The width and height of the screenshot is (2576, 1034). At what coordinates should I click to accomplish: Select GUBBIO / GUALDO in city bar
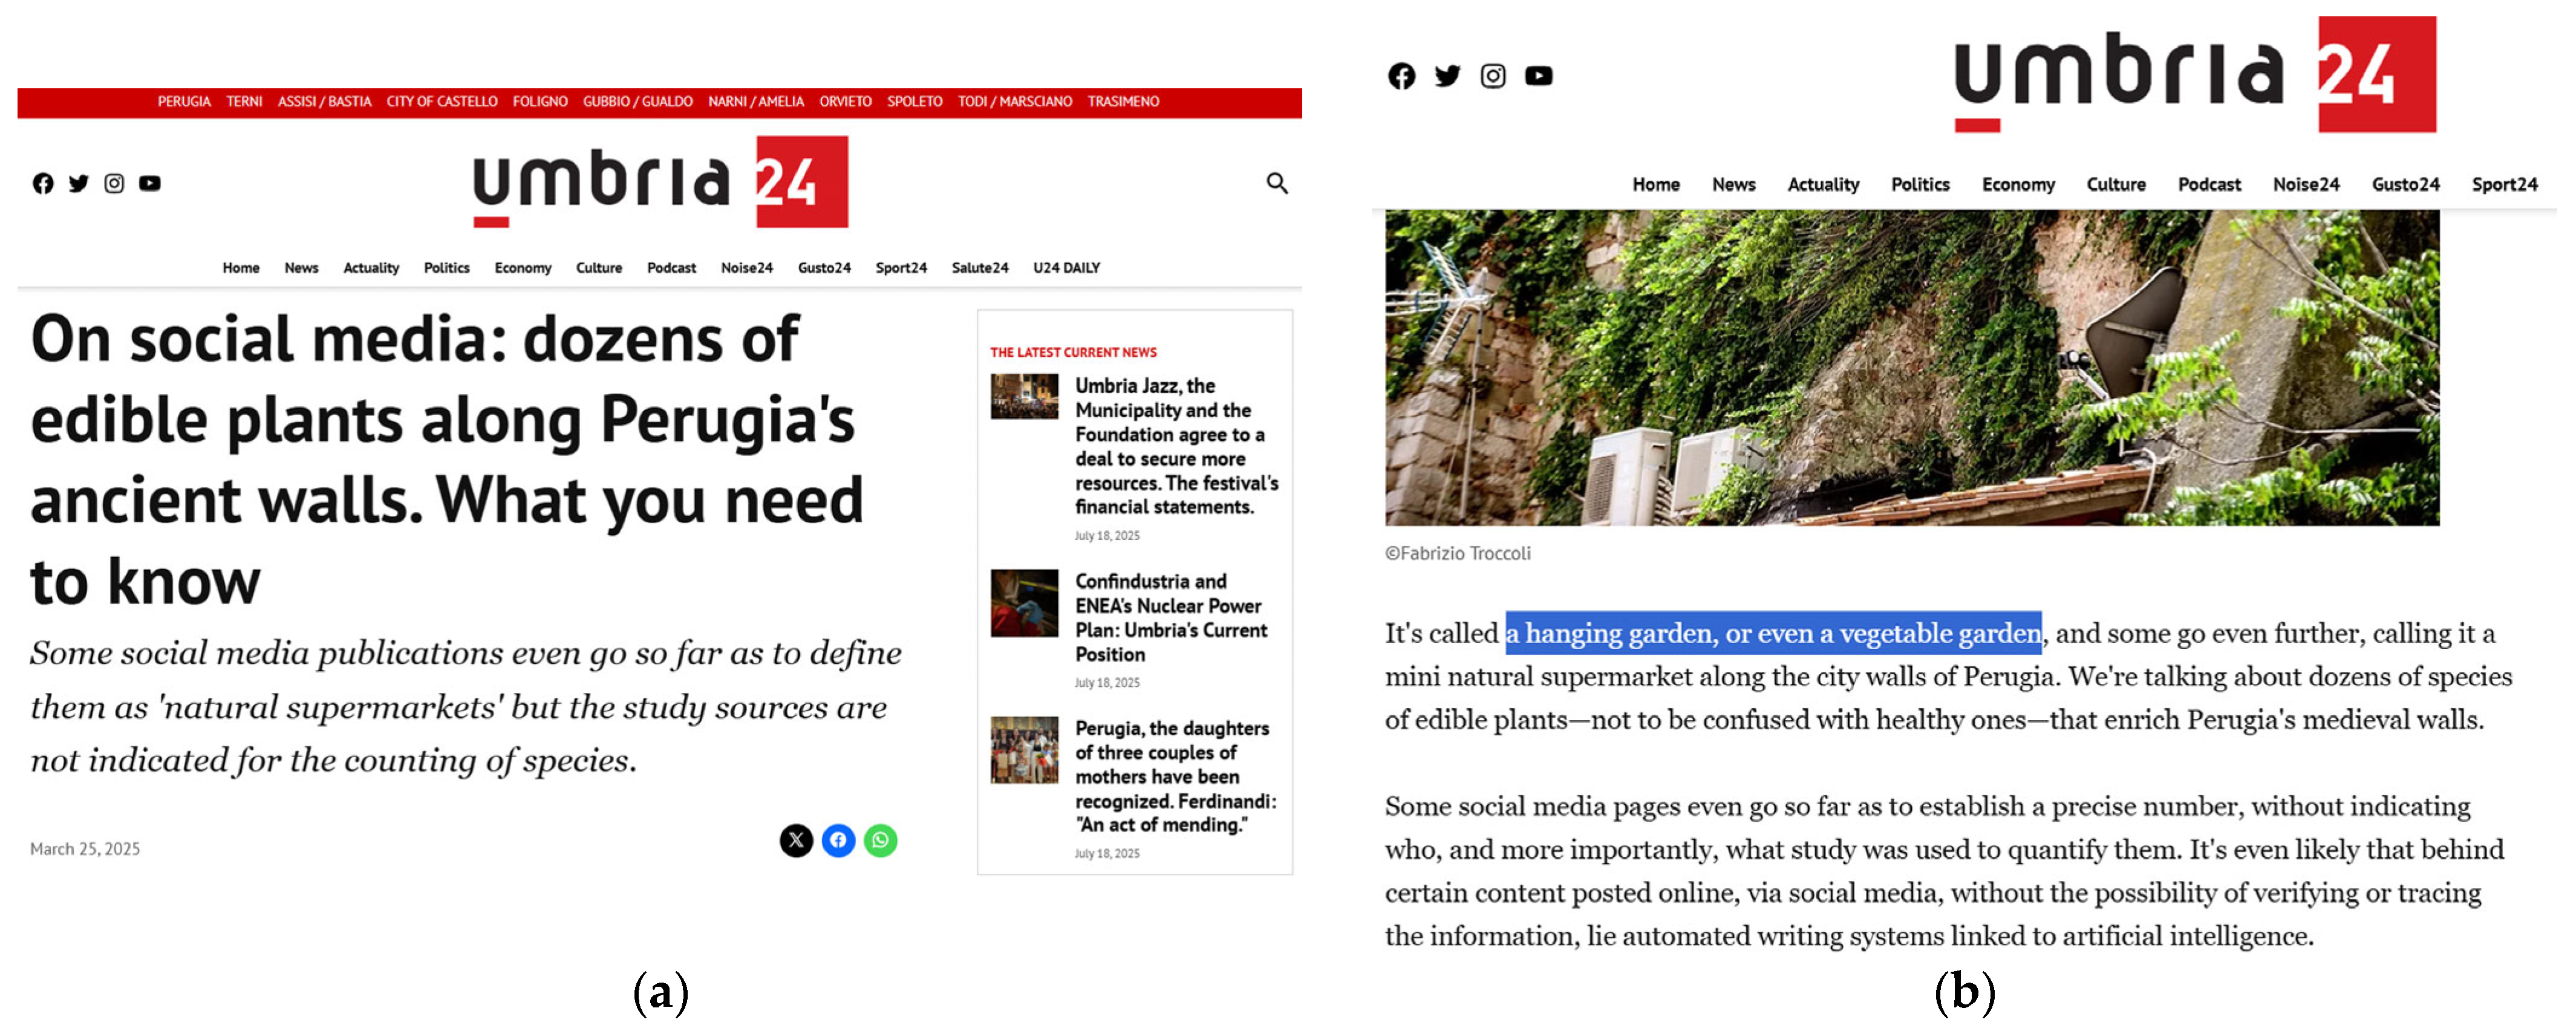(638, 102)
